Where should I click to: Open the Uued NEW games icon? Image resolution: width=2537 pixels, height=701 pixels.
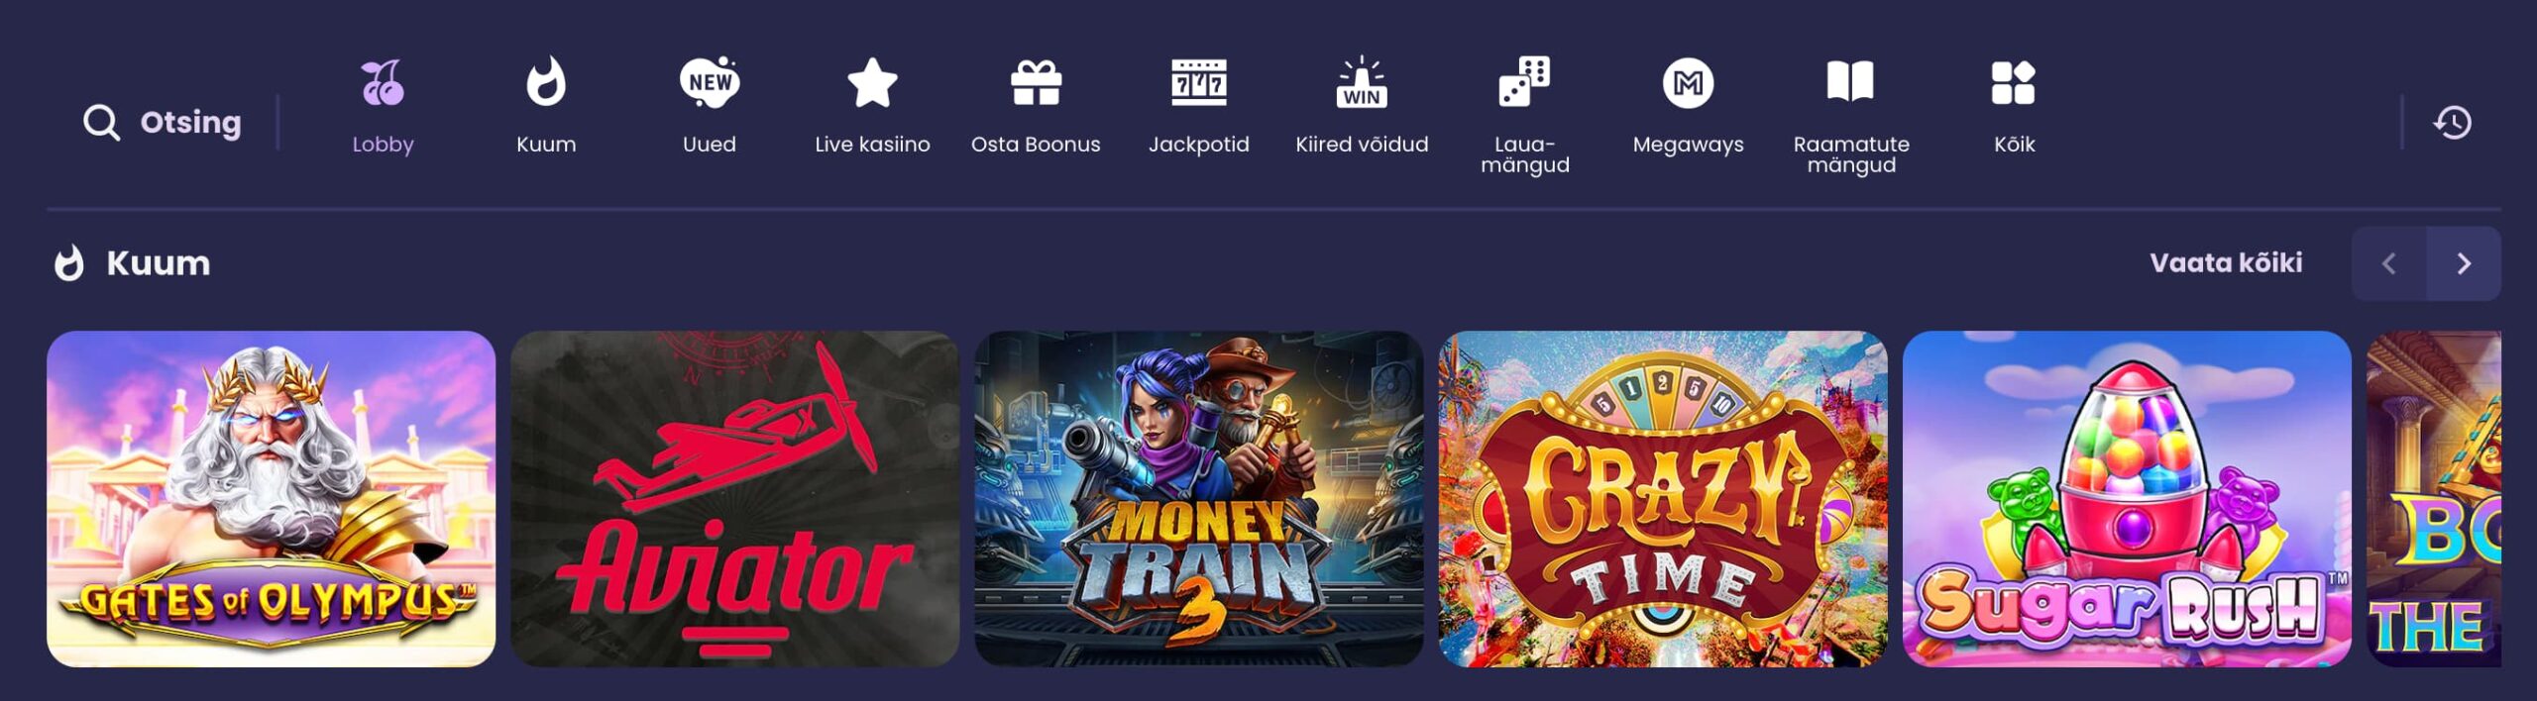(710, 82)
